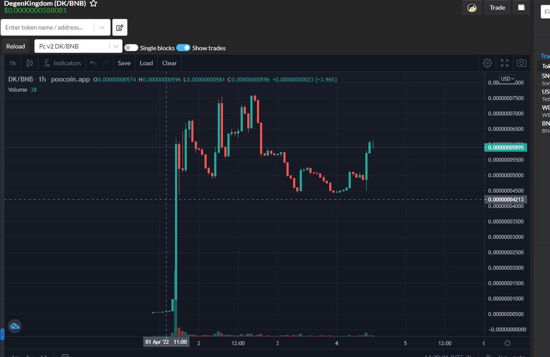
Task: Click the Reload button
Action: point(15,46)
